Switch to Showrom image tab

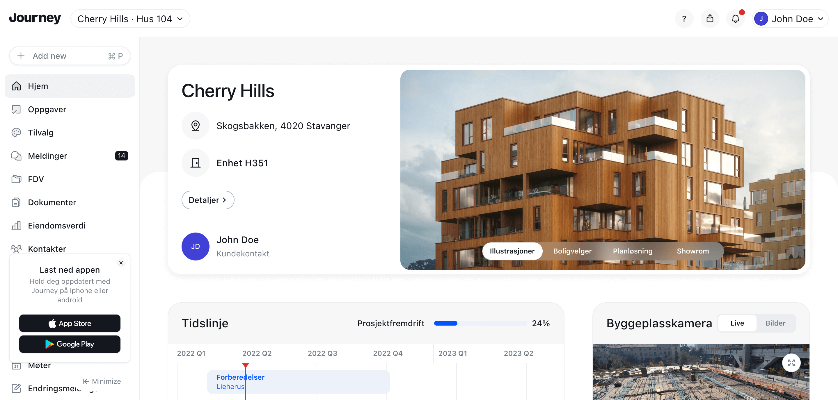pos(693,251)
